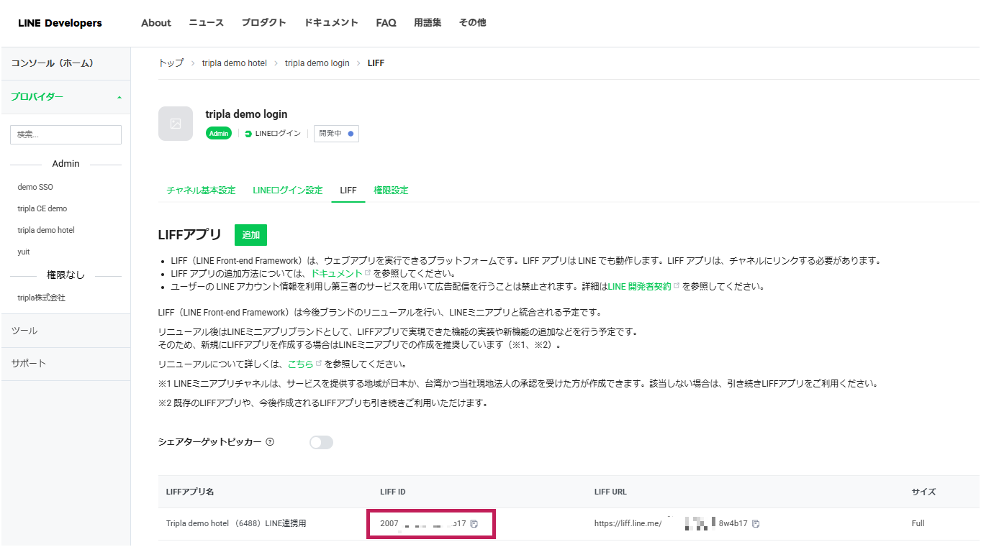Viewport: 981px width, 547px height.
Task: Click the LIFF ID column header
Action: point(393,492)
